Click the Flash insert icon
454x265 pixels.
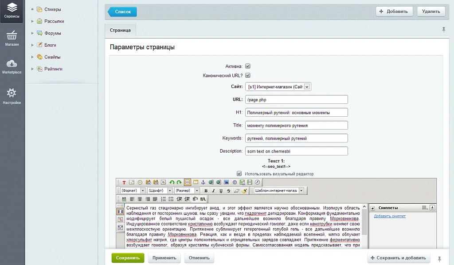point(258,182)
